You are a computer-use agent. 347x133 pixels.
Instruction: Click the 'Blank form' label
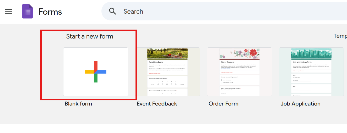[78, 104]
